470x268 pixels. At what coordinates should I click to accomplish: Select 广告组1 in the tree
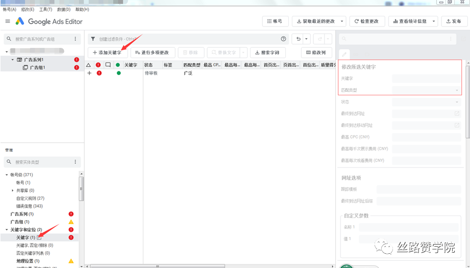click(x=37, y=68)
